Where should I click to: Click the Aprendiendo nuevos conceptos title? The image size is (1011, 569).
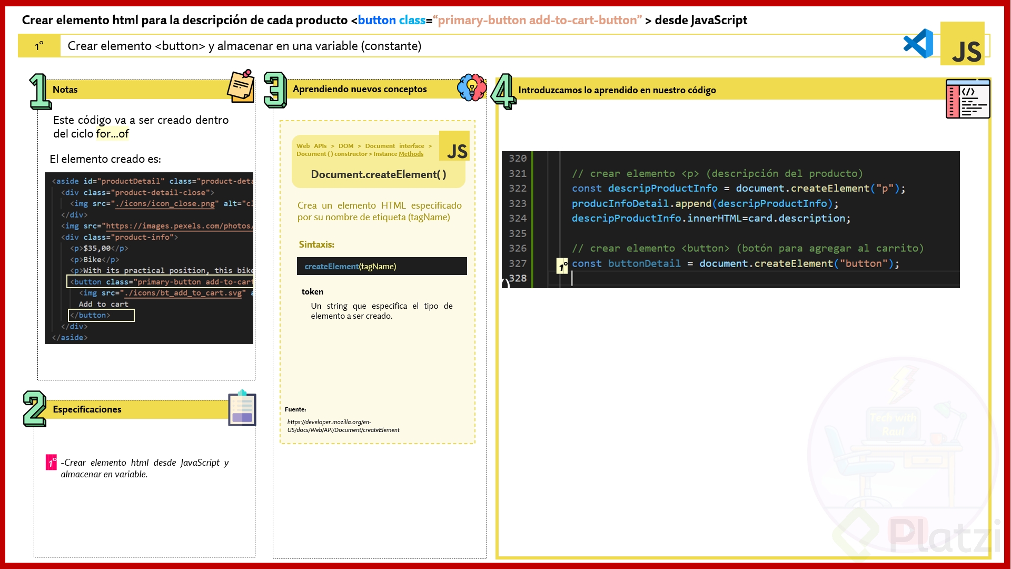[x=360, y=89]
